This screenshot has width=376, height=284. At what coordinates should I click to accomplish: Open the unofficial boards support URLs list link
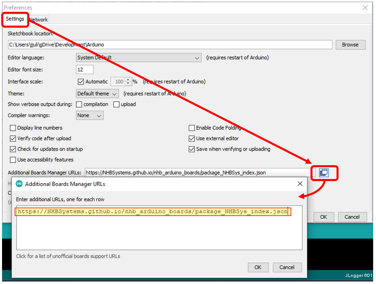pos(68,256)
